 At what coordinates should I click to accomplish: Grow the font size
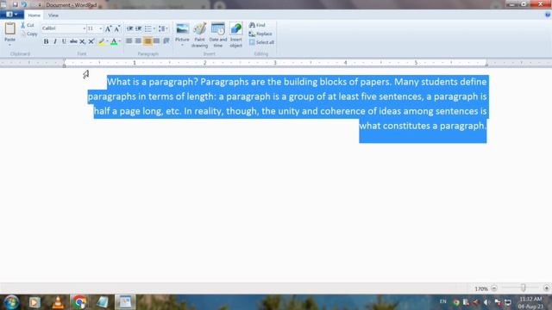click(x=109, y=28)
